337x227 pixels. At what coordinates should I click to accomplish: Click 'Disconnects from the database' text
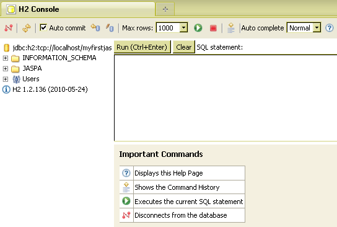(x=181, y=215)
